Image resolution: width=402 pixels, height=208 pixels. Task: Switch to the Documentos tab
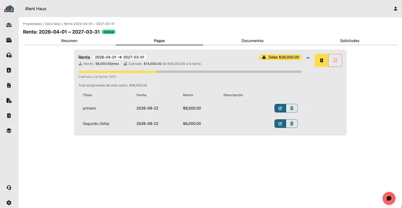click(x=253, y=41)
